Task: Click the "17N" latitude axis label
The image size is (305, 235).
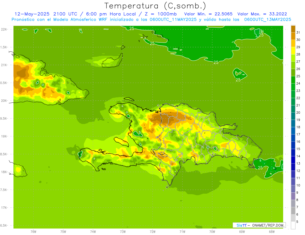Action: (4, 208)
